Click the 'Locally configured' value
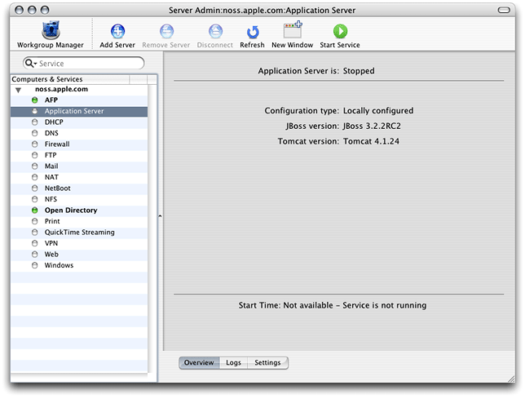 [x=378, y=111]
